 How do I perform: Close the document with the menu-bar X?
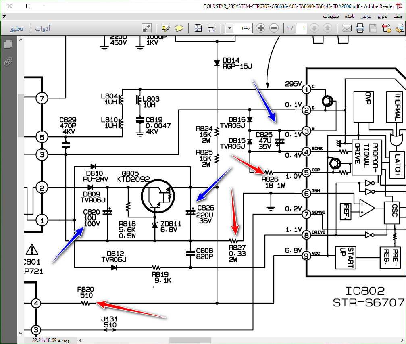pyautogui.click(x=4, y=16)
